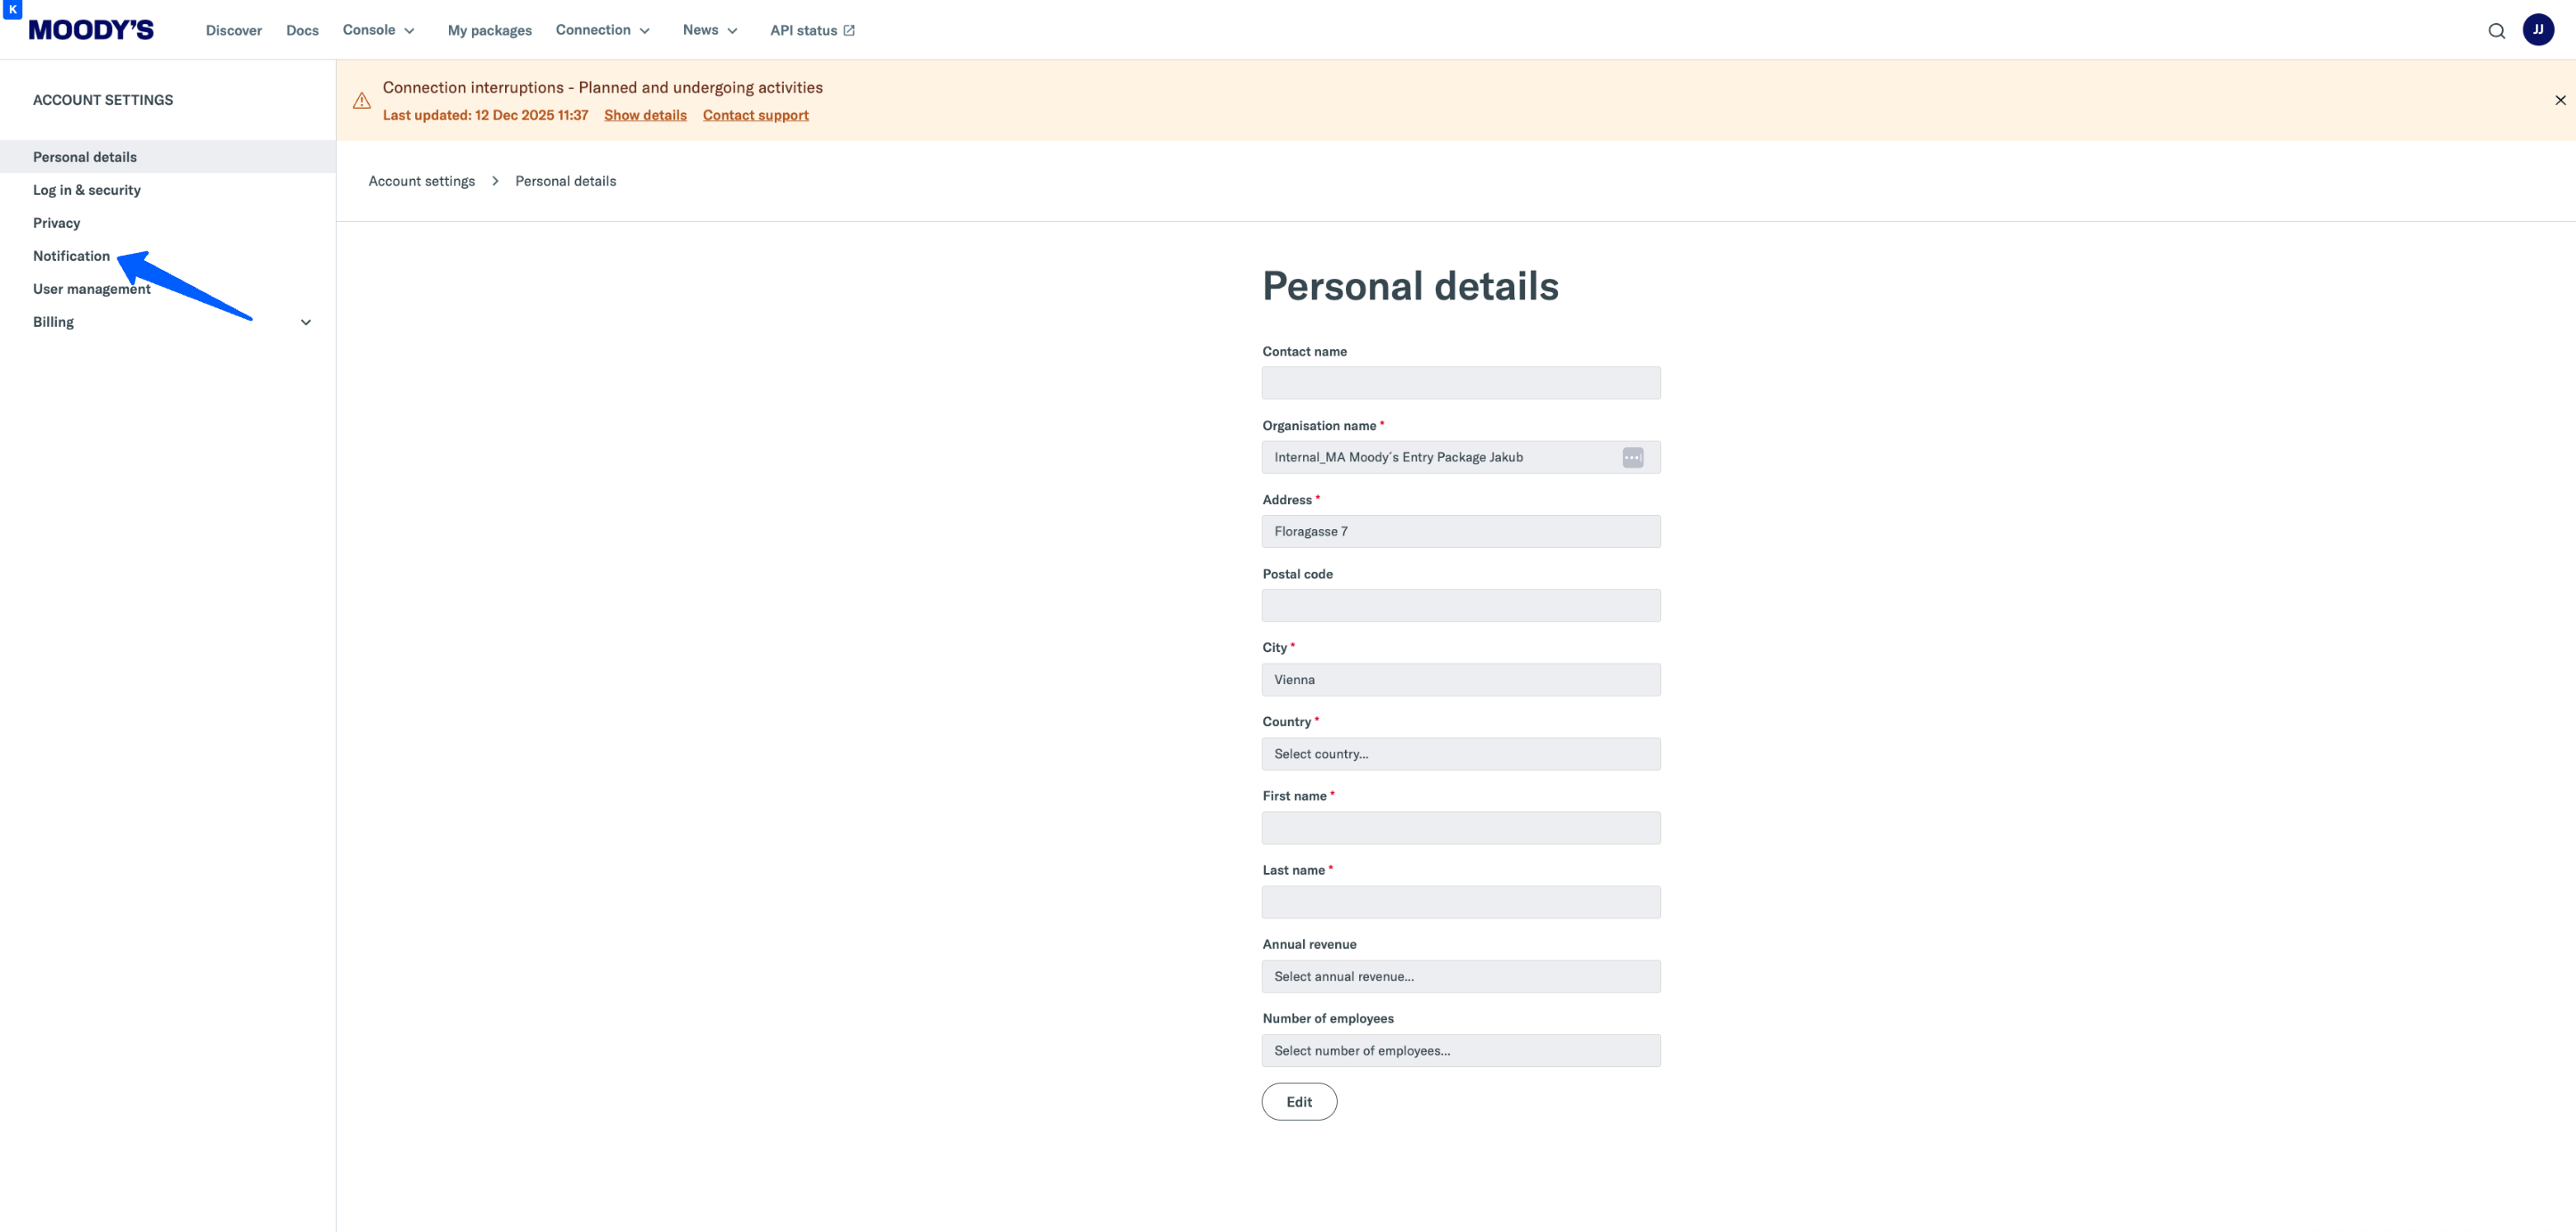Click the blue K badge in the corner

[13, 9]
